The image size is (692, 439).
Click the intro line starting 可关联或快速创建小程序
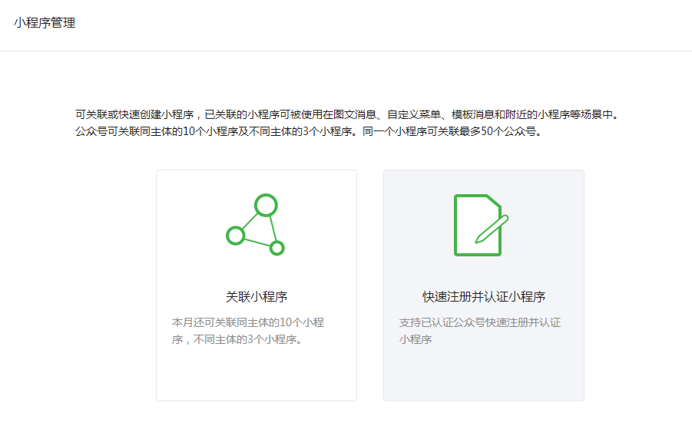point(346,115)
